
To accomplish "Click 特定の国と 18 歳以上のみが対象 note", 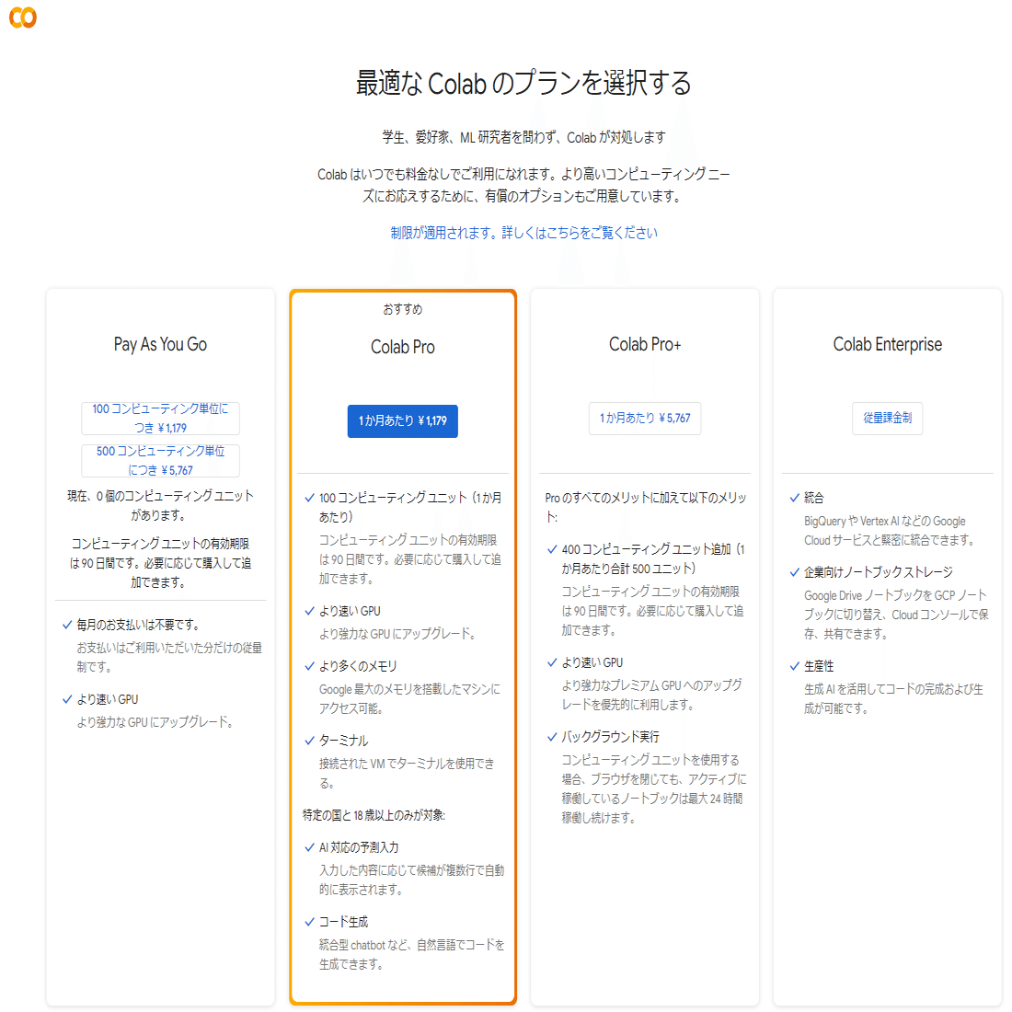I will tap(374, 815).
